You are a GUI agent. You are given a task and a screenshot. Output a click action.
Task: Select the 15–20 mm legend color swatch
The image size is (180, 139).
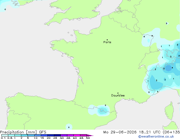tap(44, 135)
